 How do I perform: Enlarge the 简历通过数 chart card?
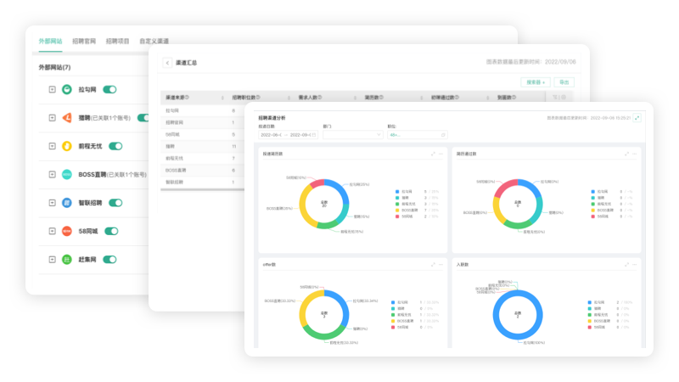coord(626,154)
